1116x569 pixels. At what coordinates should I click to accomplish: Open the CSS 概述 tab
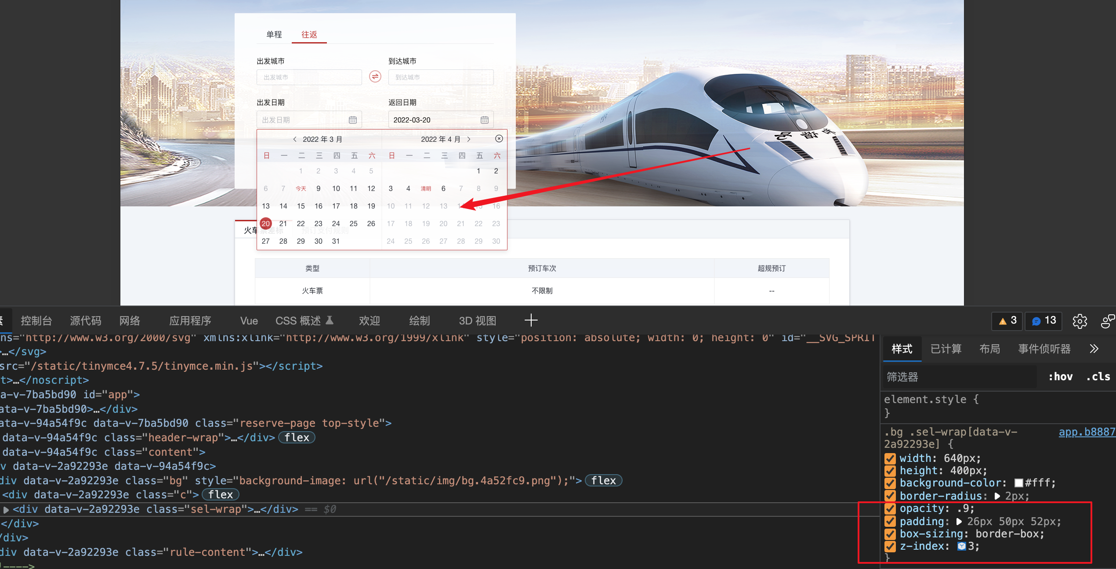(x=304, y=321)
